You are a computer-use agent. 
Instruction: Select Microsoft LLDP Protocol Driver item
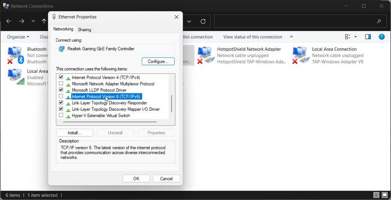click(99, 90)
